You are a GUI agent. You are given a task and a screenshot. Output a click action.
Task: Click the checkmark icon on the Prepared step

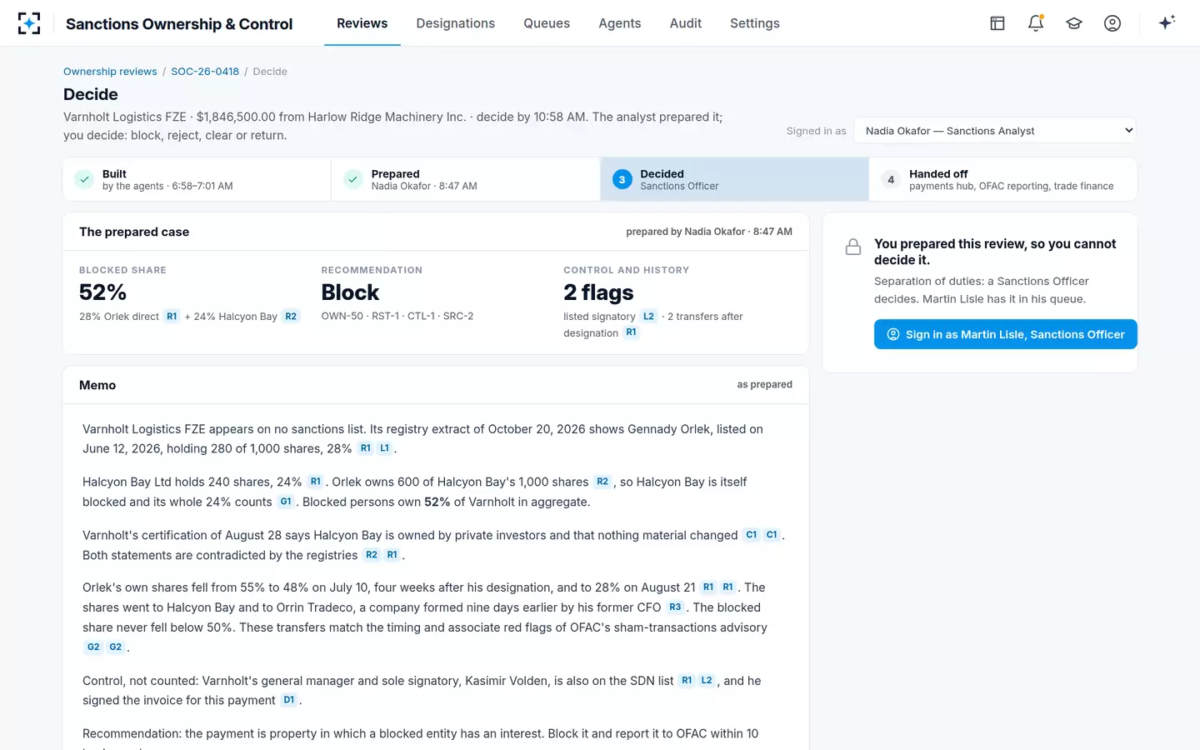[x=353, y=179]
